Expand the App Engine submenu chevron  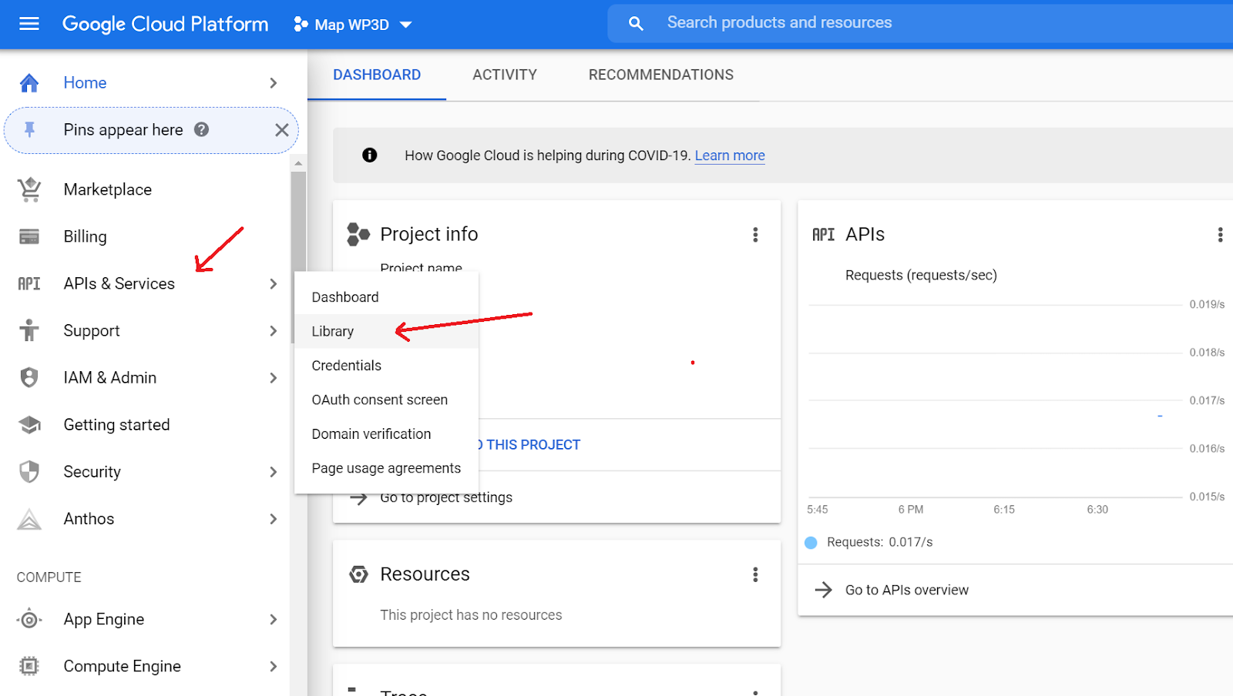pos(274,619)
